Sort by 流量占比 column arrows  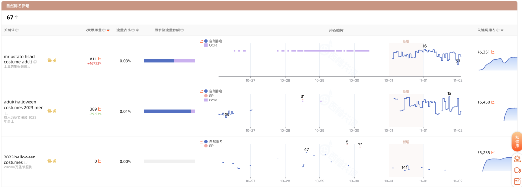pos(137,30)
